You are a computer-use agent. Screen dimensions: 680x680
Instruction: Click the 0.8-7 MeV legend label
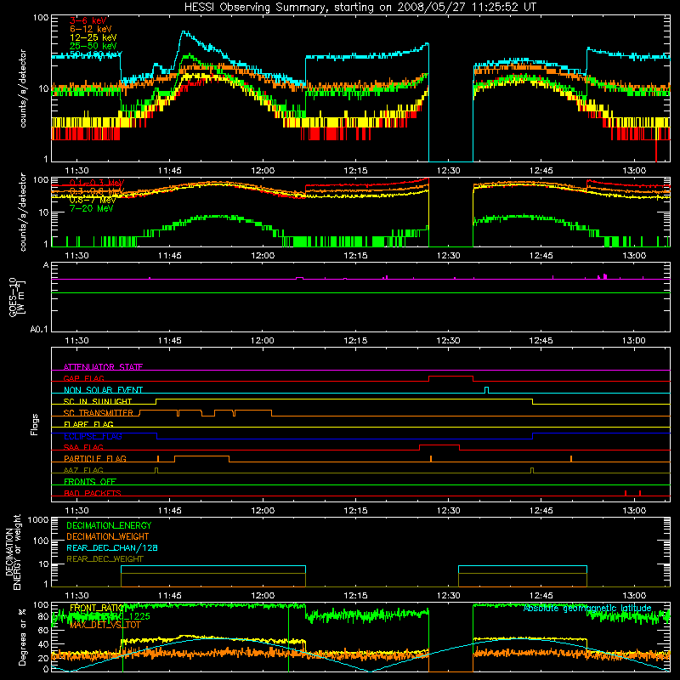(93, 200)
